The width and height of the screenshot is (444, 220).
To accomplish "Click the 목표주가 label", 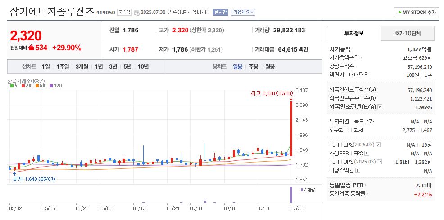I will pyautogui.click(x=364, y=121).
